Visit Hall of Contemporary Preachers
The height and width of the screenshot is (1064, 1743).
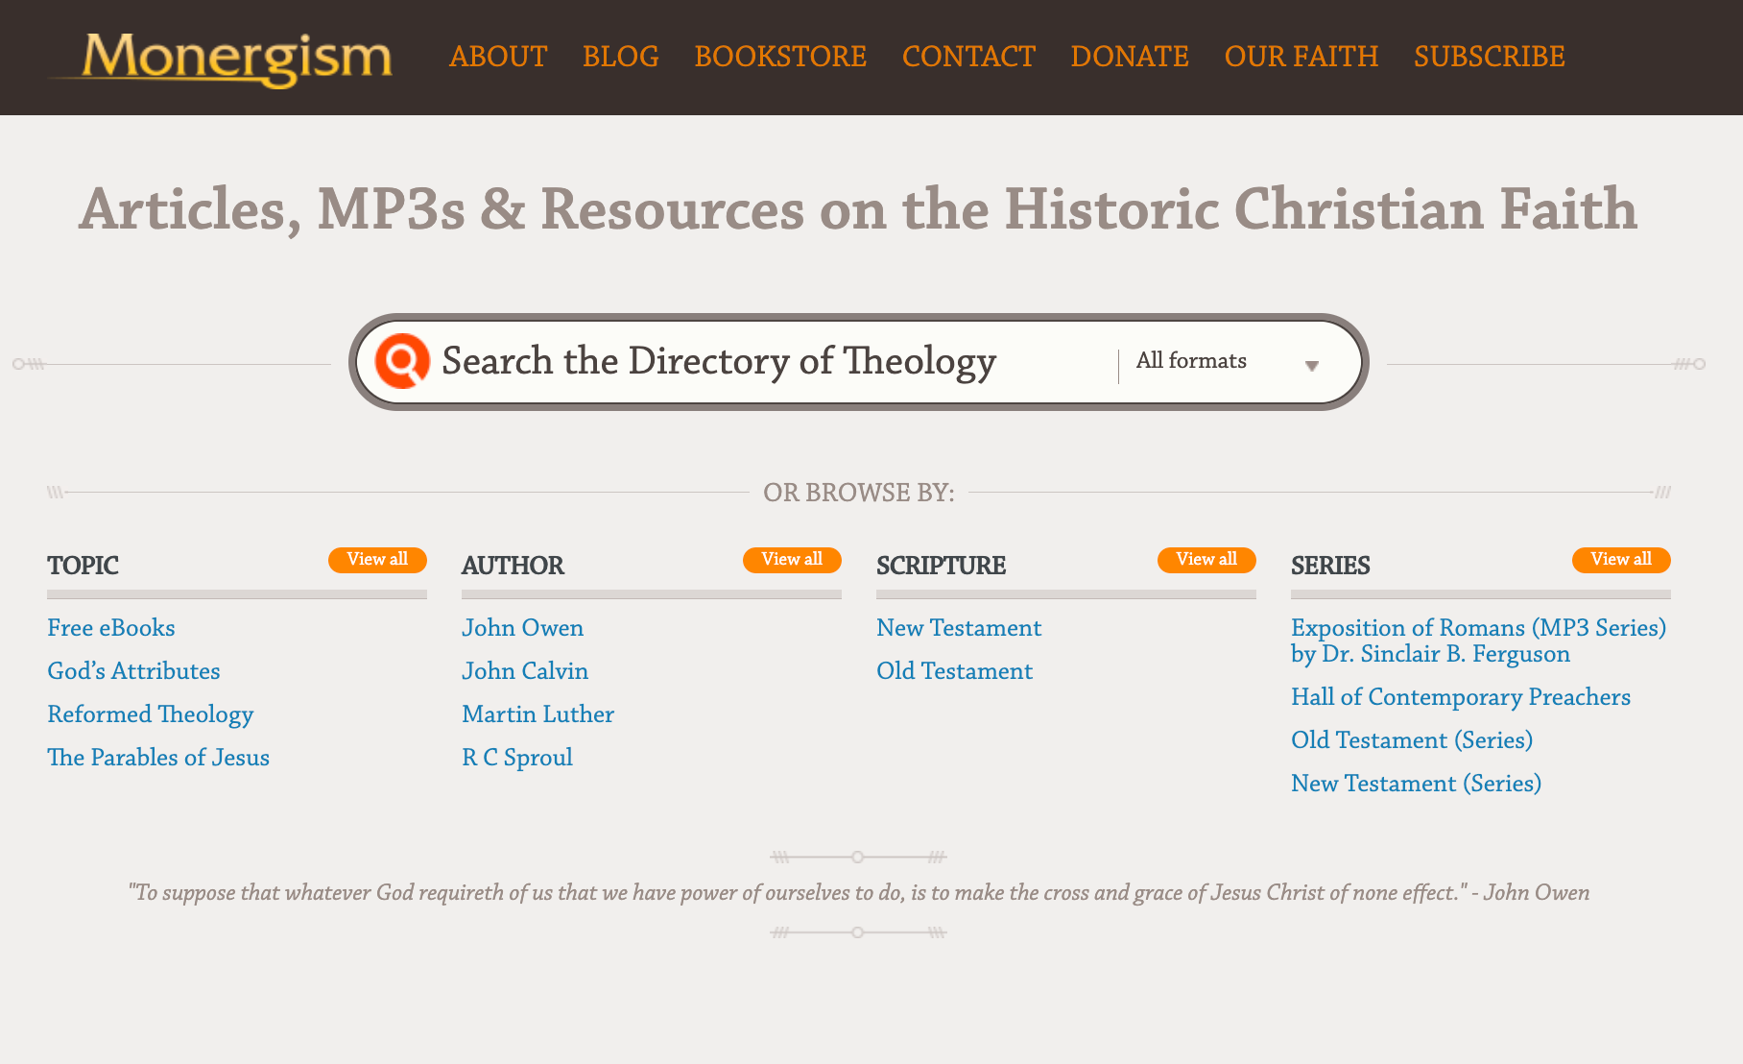[x=1461, y=697]
